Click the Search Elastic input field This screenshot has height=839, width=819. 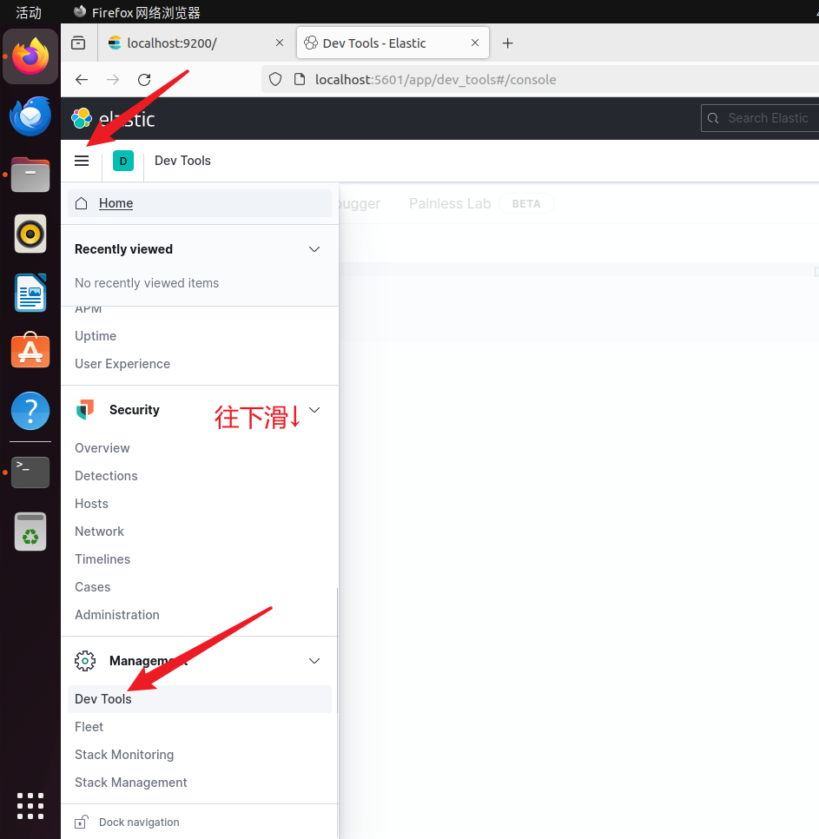click(764, 118)
